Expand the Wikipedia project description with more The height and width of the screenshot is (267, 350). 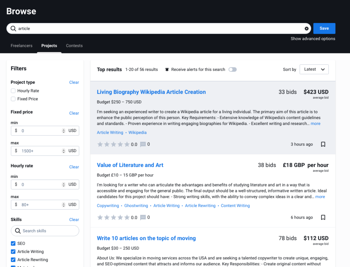pyautogui.click(x=315, y=124)
